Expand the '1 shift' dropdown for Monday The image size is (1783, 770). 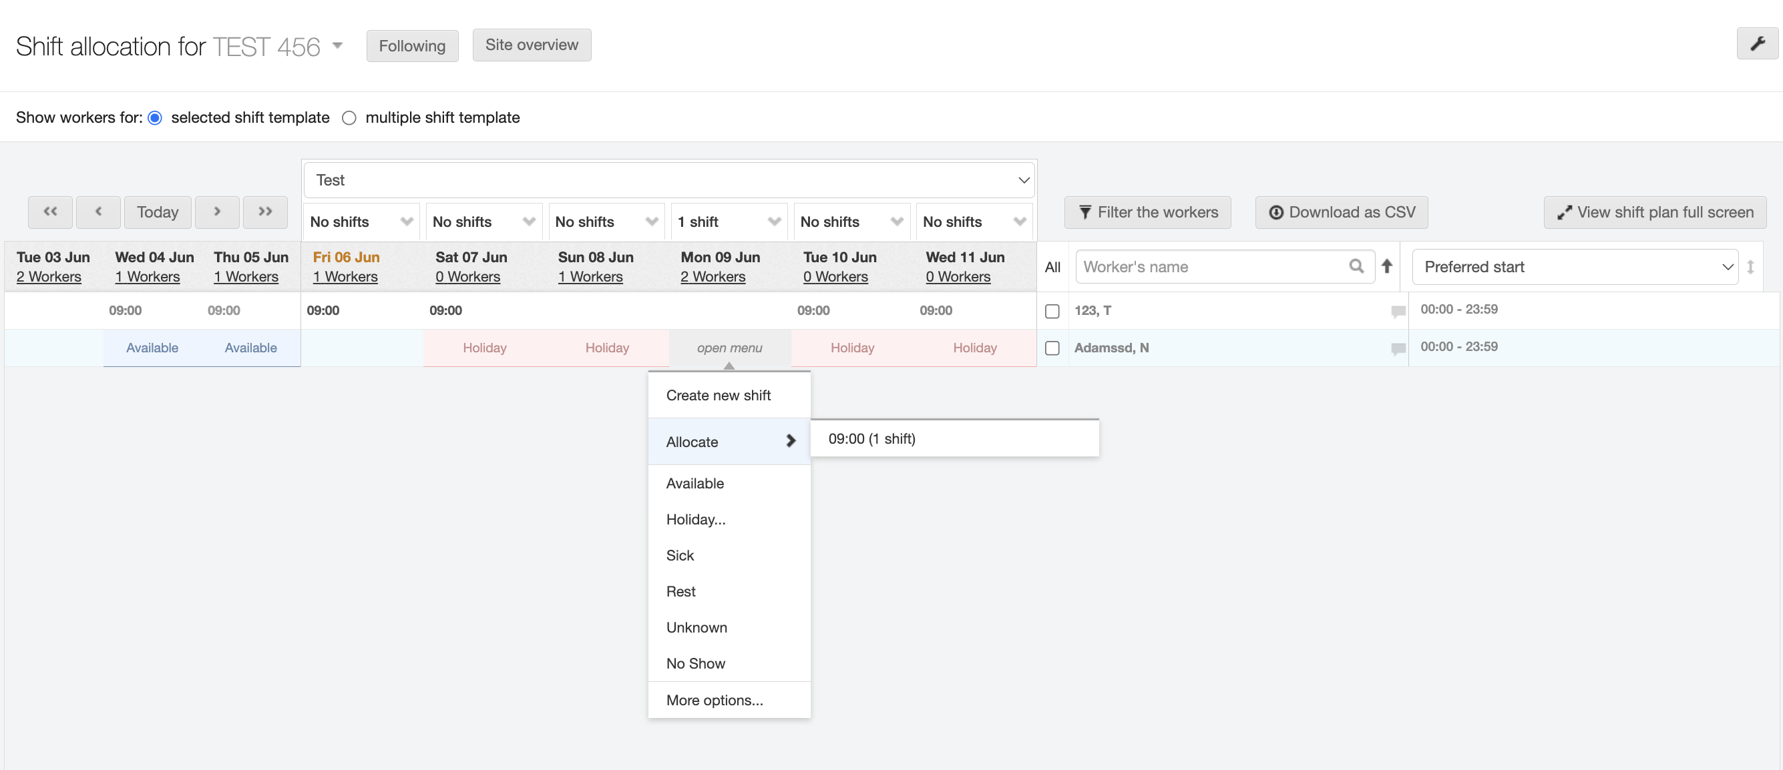pyautogui.click(x=729, y=222)
